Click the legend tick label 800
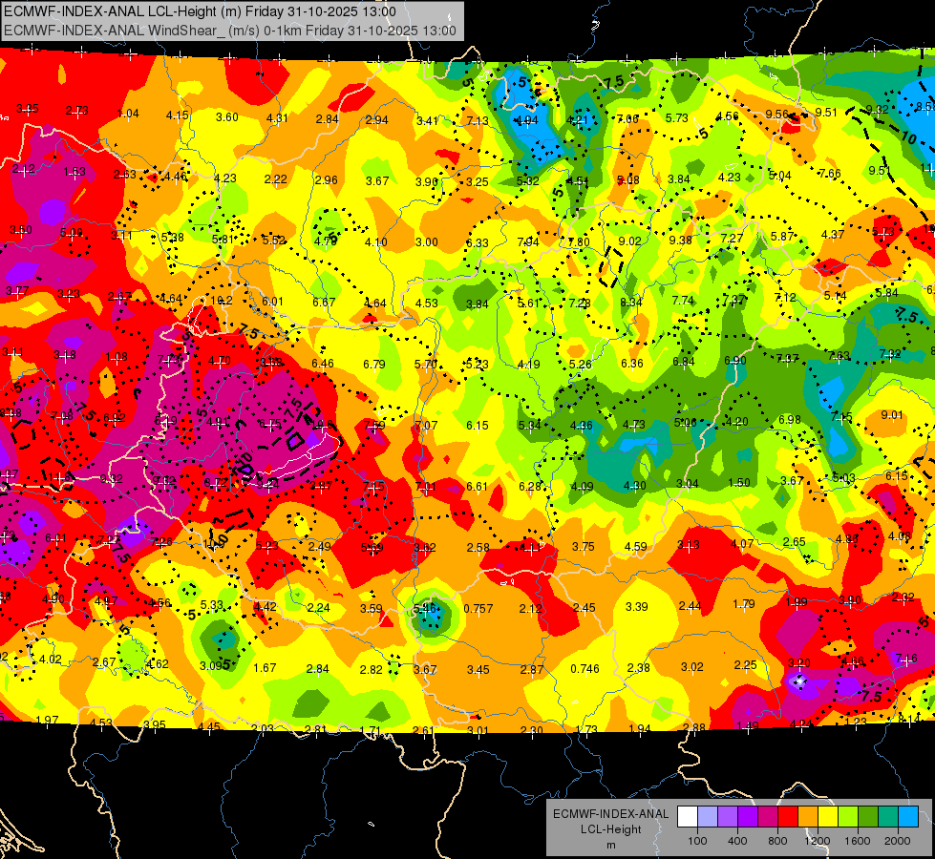The image size is (935, 859). click(x=777, y=841)
